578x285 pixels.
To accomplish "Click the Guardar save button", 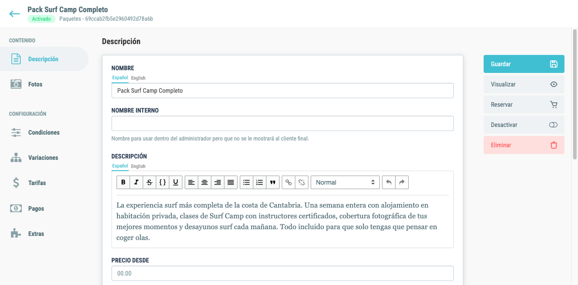I will (x=524, y=64).
